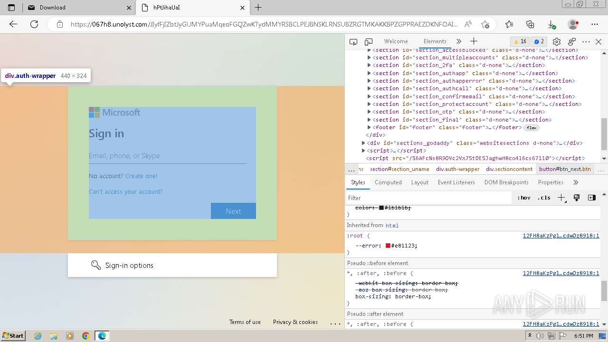
Task: Open color picker for #1b1b1b swatch
Action: pyautogui.click(x=381, y=208)
